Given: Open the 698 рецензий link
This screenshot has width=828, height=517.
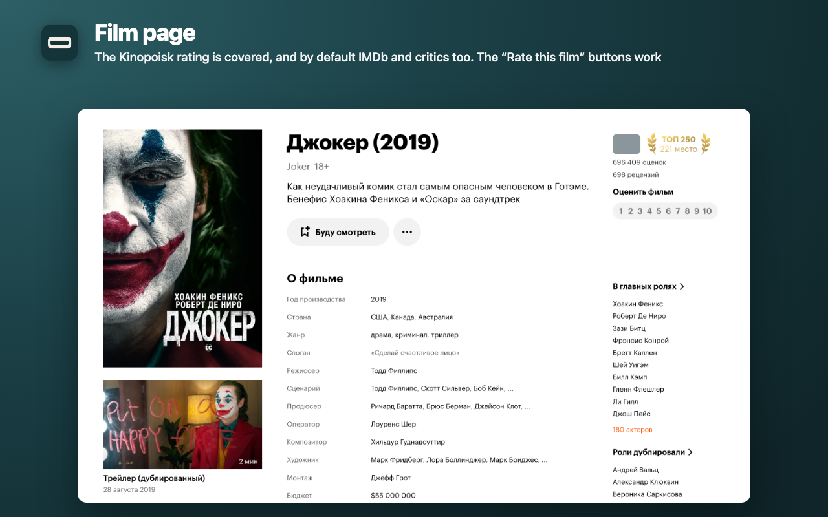Looking at the screenshot, I should [636, 175].
